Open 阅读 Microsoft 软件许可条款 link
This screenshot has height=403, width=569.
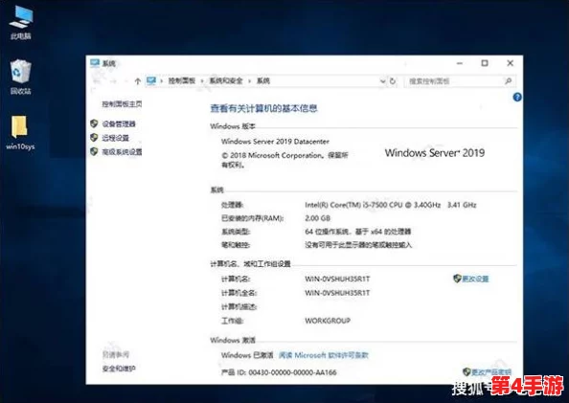pos(324,355)
